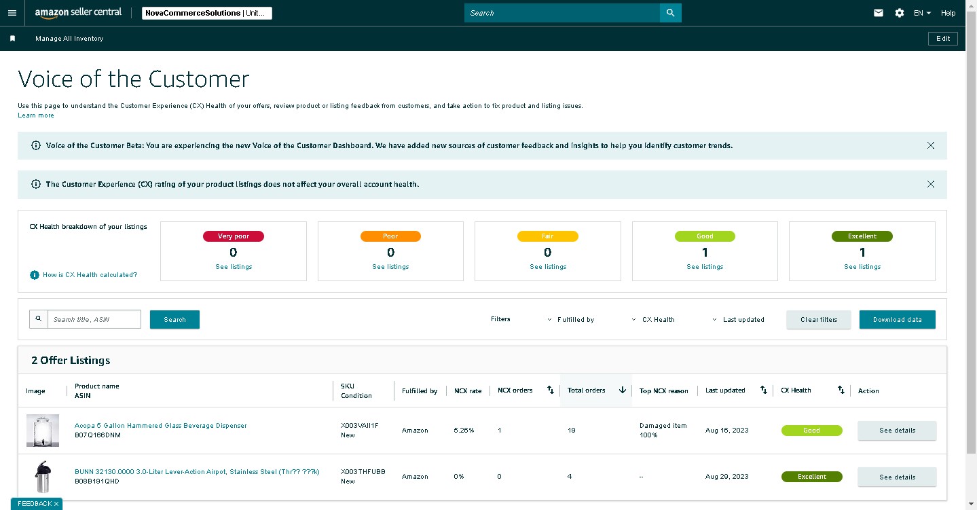The height and width of the screenshot is (510, 977).
Task: Select ASIN B08B191QHD text
Action: [x=97, y=481]
